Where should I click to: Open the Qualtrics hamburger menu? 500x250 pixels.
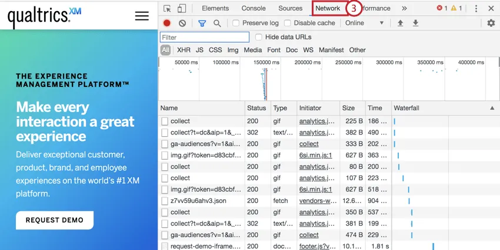click(x=142, y=16)
